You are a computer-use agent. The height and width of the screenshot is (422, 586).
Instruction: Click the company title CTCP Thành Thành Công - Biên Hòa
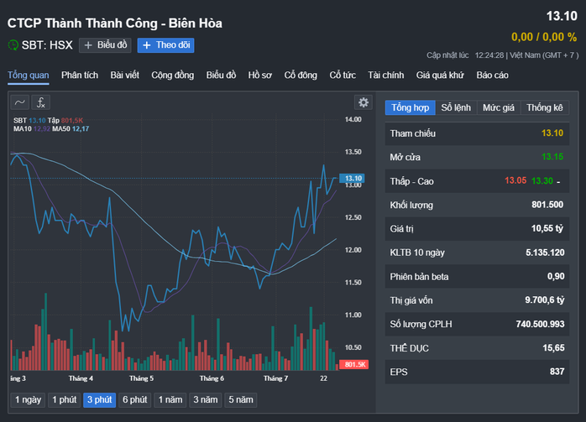[115, 23]
